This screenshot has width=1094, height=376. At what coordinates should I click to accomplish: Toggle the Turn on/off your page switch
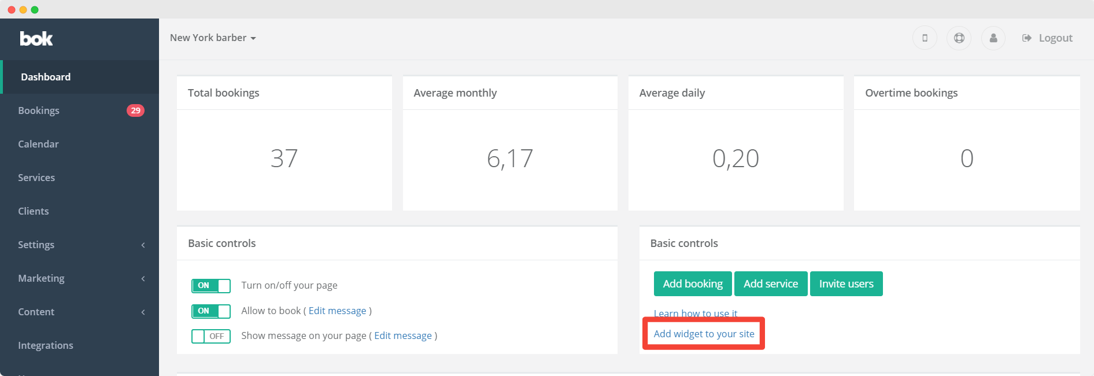click(211, 286)
